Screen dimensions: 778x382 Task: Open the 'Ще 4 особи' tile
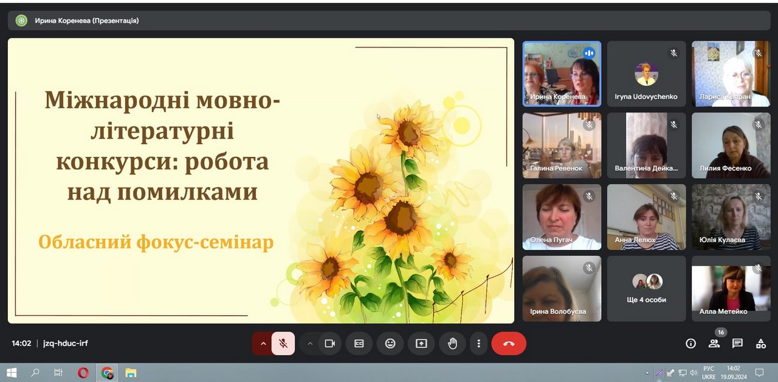point(646,288)
